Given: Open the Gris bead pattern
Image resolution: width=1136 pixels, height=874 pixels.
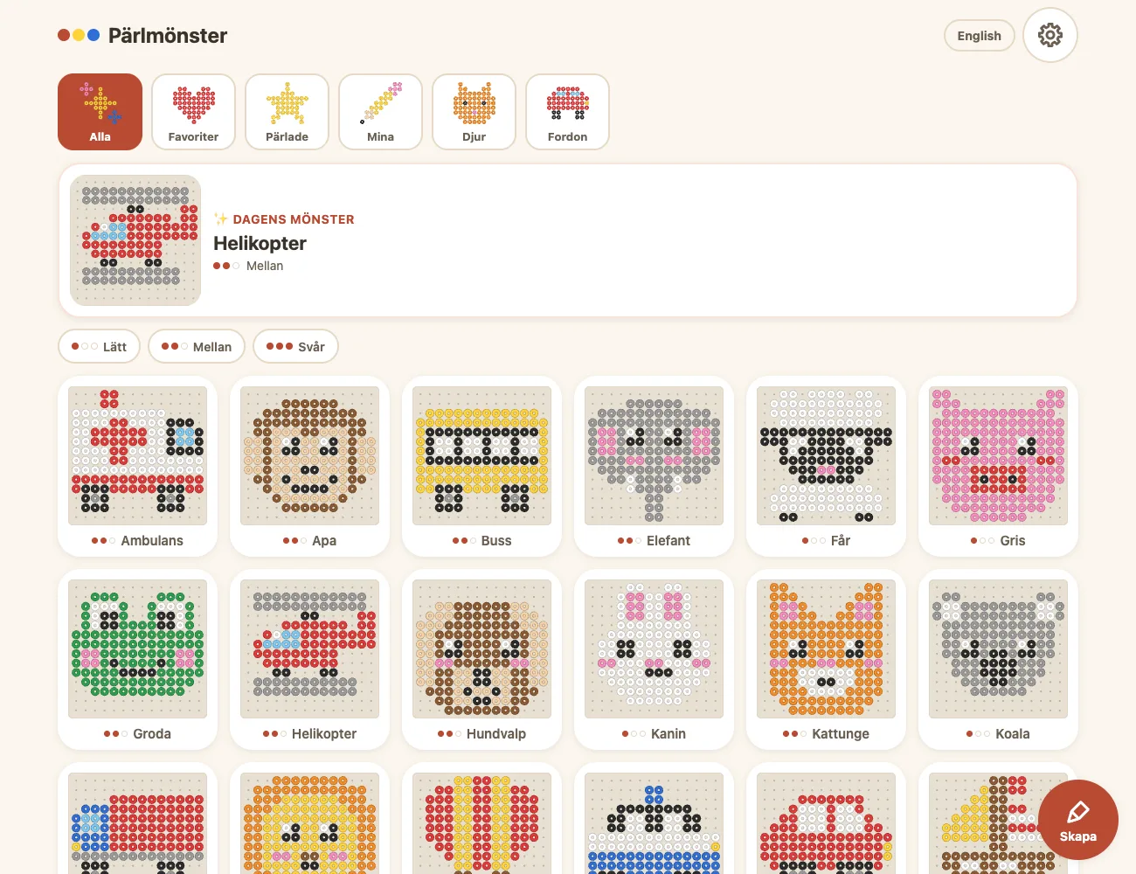Looking at the screenshot, I should (998, 467).
